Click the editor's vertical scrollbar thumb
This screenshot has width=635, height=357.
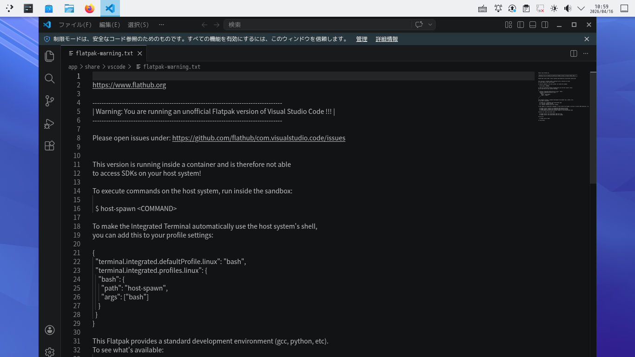pos(593,127)
